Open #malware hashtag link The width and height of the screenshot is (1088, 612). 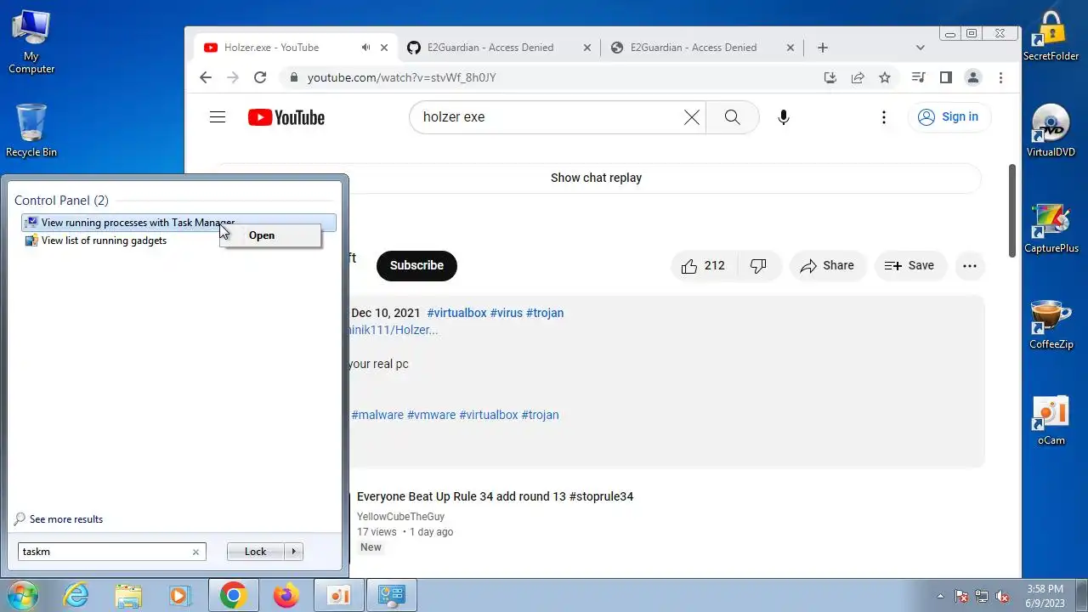tap(377, 415)
